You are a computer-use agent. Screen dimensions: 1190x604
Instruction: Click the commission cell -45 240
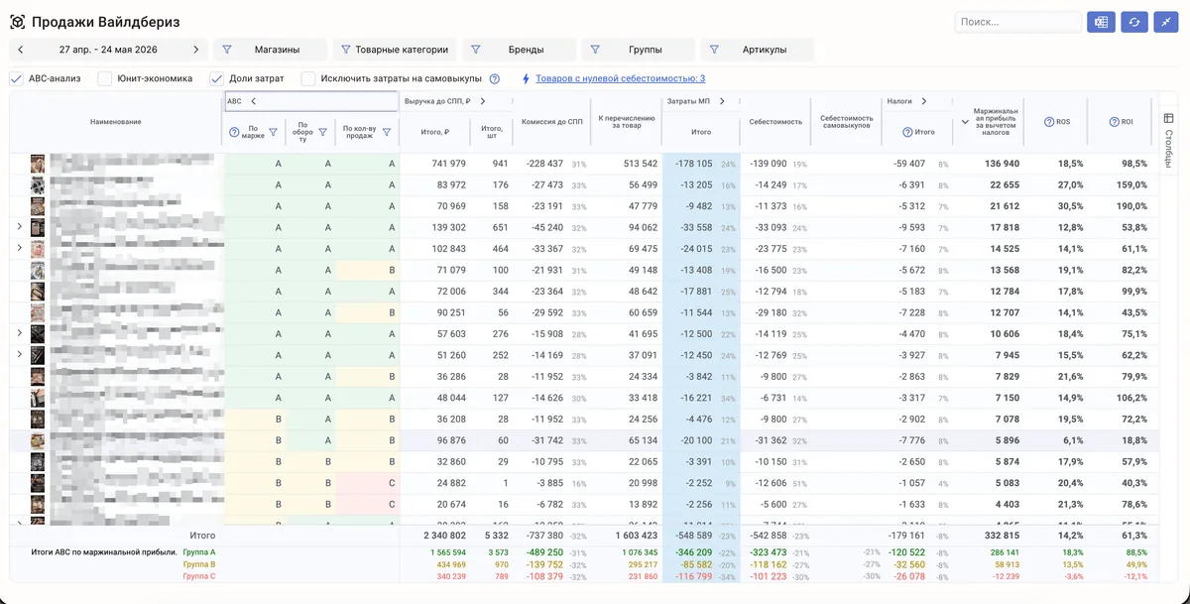[x=544, y=227]
